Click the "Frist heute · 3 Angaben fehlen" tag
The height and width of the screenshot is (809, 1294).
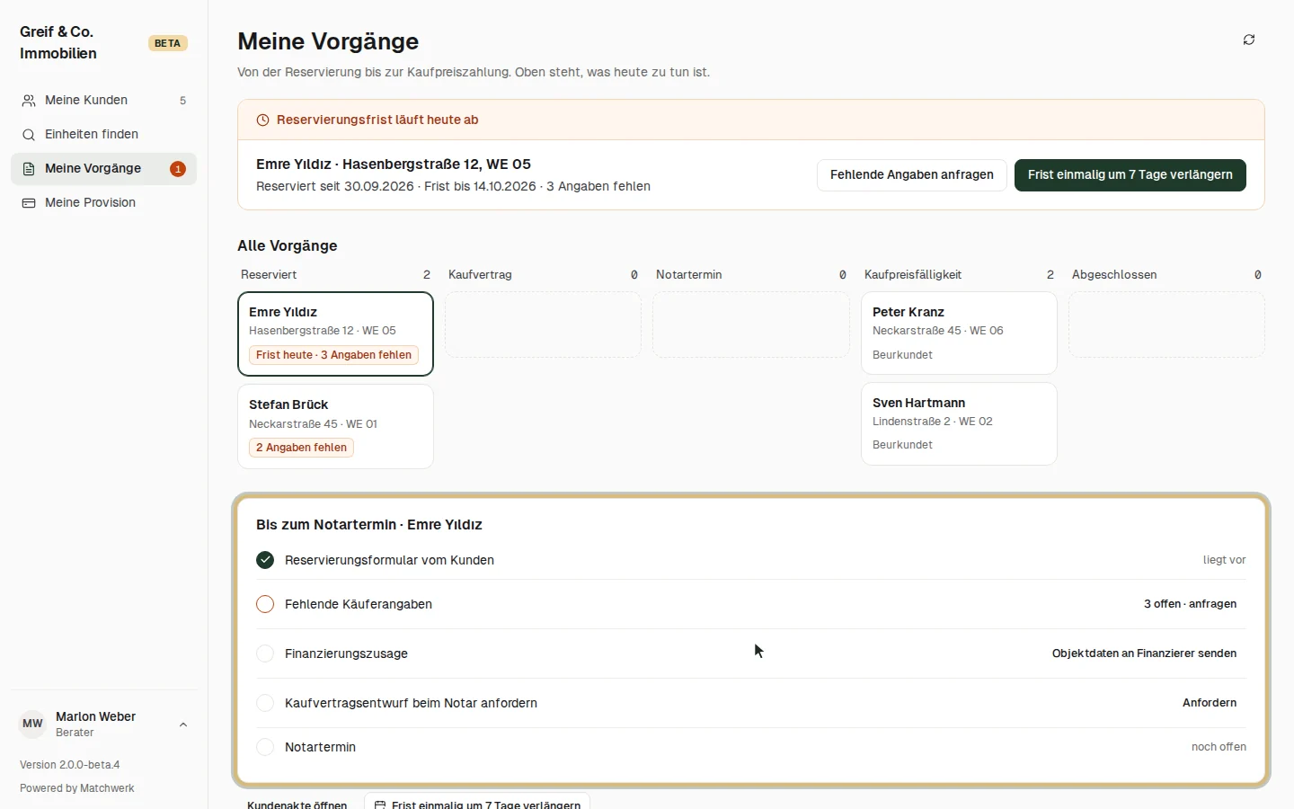[x=333, y=355]
